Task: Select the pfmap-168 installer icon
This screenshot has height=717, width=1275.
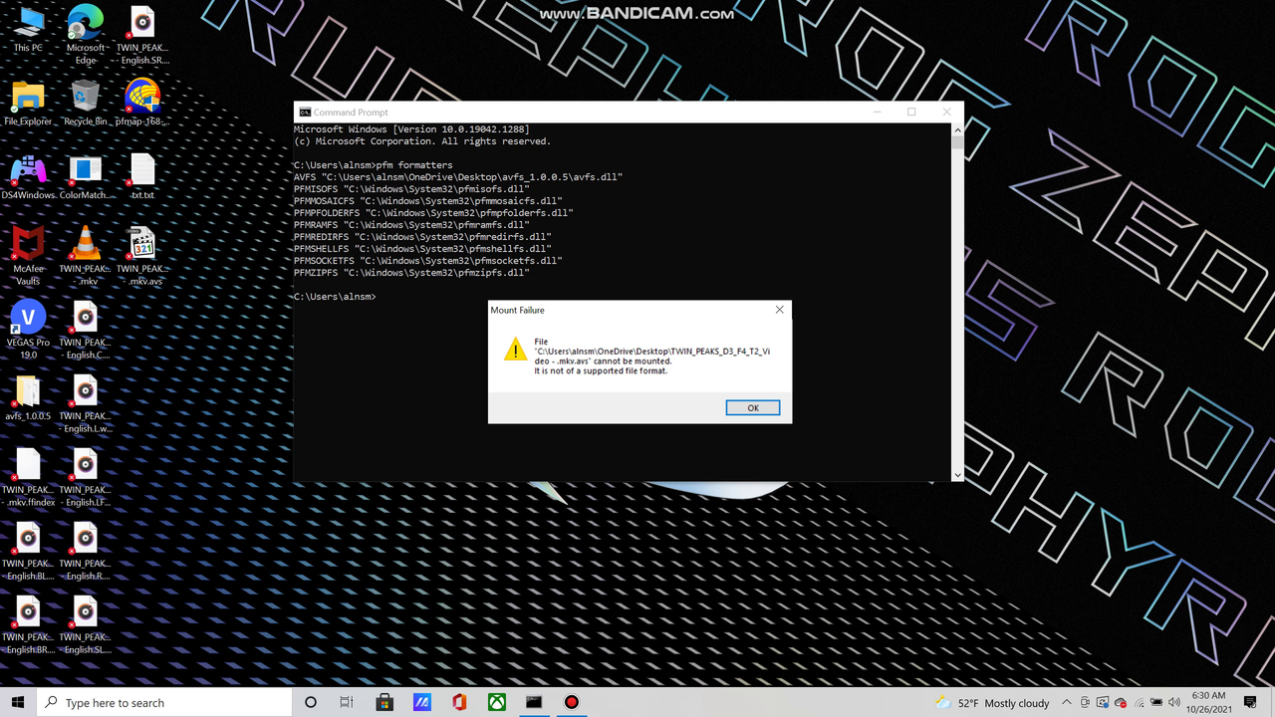Action: (142, 104)
